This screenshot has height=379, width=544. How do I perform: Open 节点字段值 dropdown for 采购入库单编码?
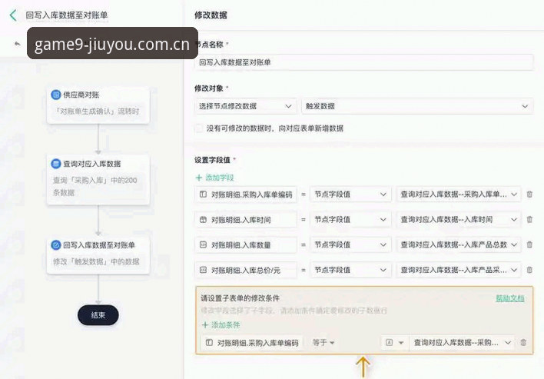click(350, 194)
